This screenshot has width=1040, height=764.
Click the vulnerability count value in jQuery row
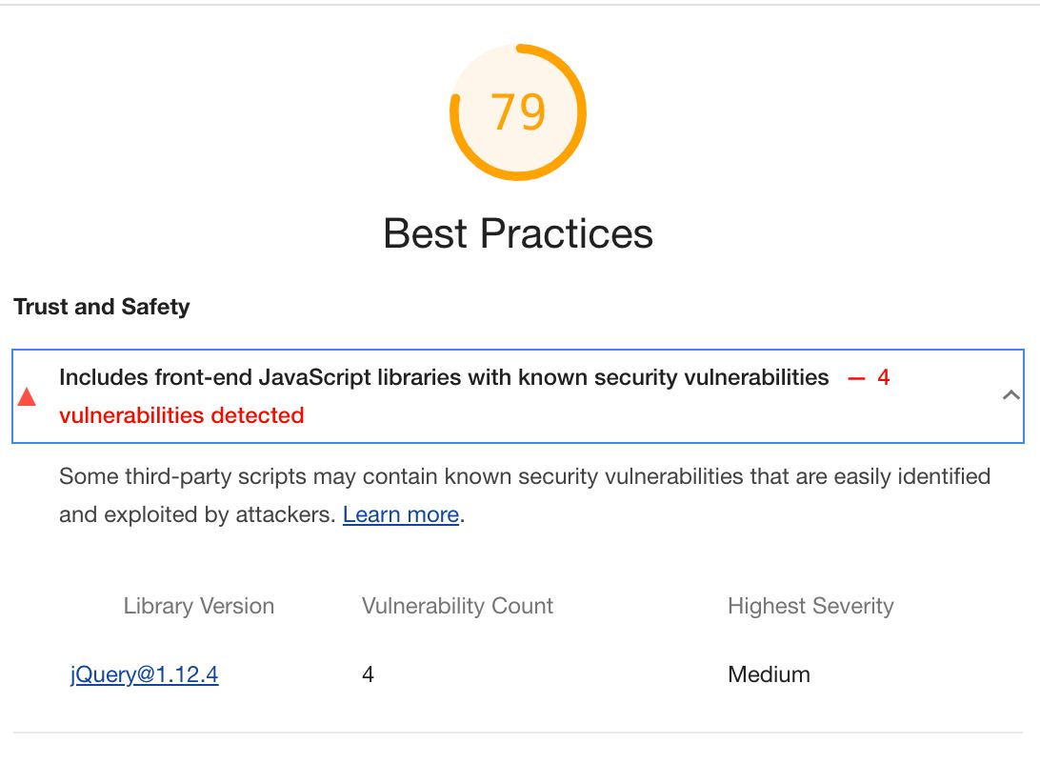tap(368, 675)
